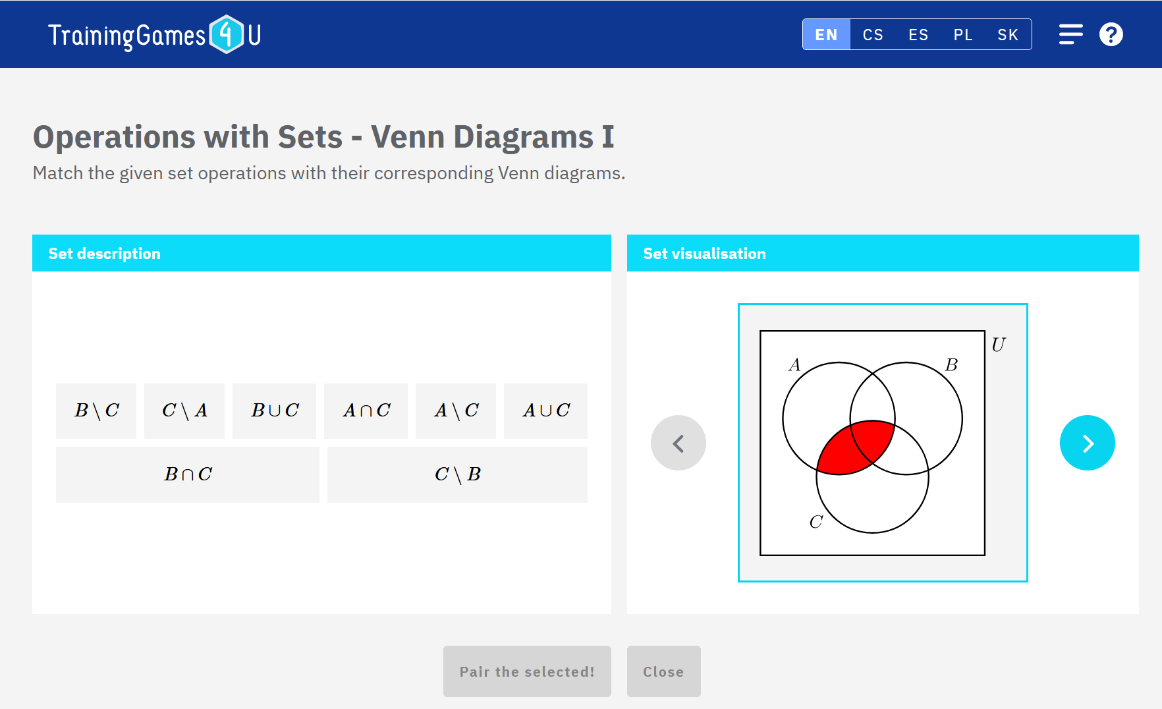Screen dimensions: 1162x709
Task: Go to the next Venn diagram
Action: (x=1087, y=443)
